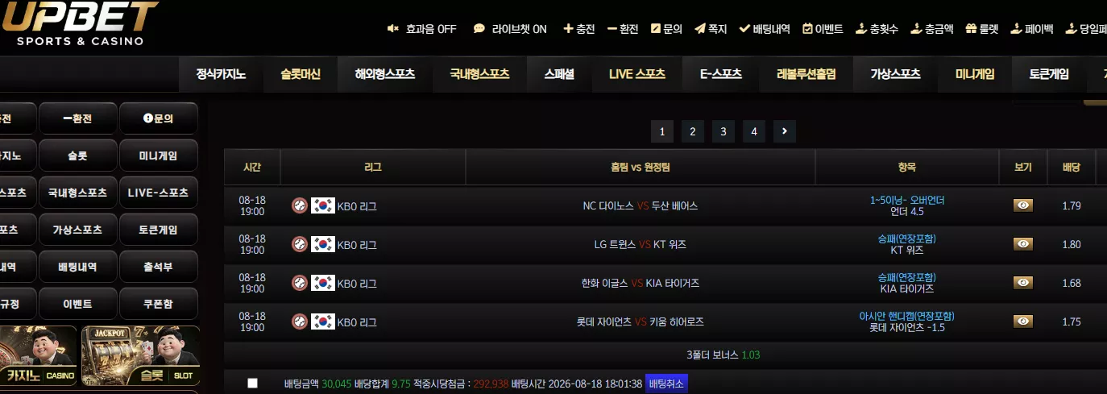The width and height of the screenshot is (1107, 394).
Task: Click sidebar 배팅내역 button
Action: [x=77, y=267]
